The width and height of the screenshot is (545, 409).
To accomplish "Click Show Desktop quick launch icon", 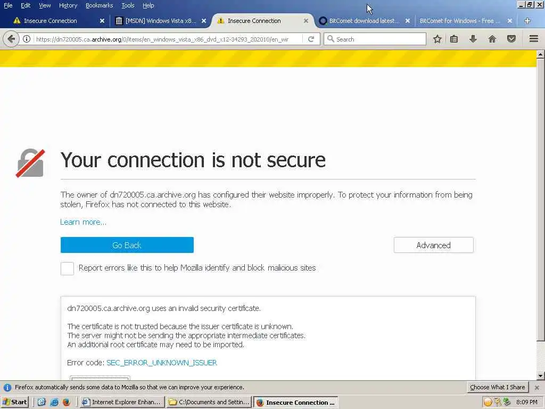I will 42,402.
